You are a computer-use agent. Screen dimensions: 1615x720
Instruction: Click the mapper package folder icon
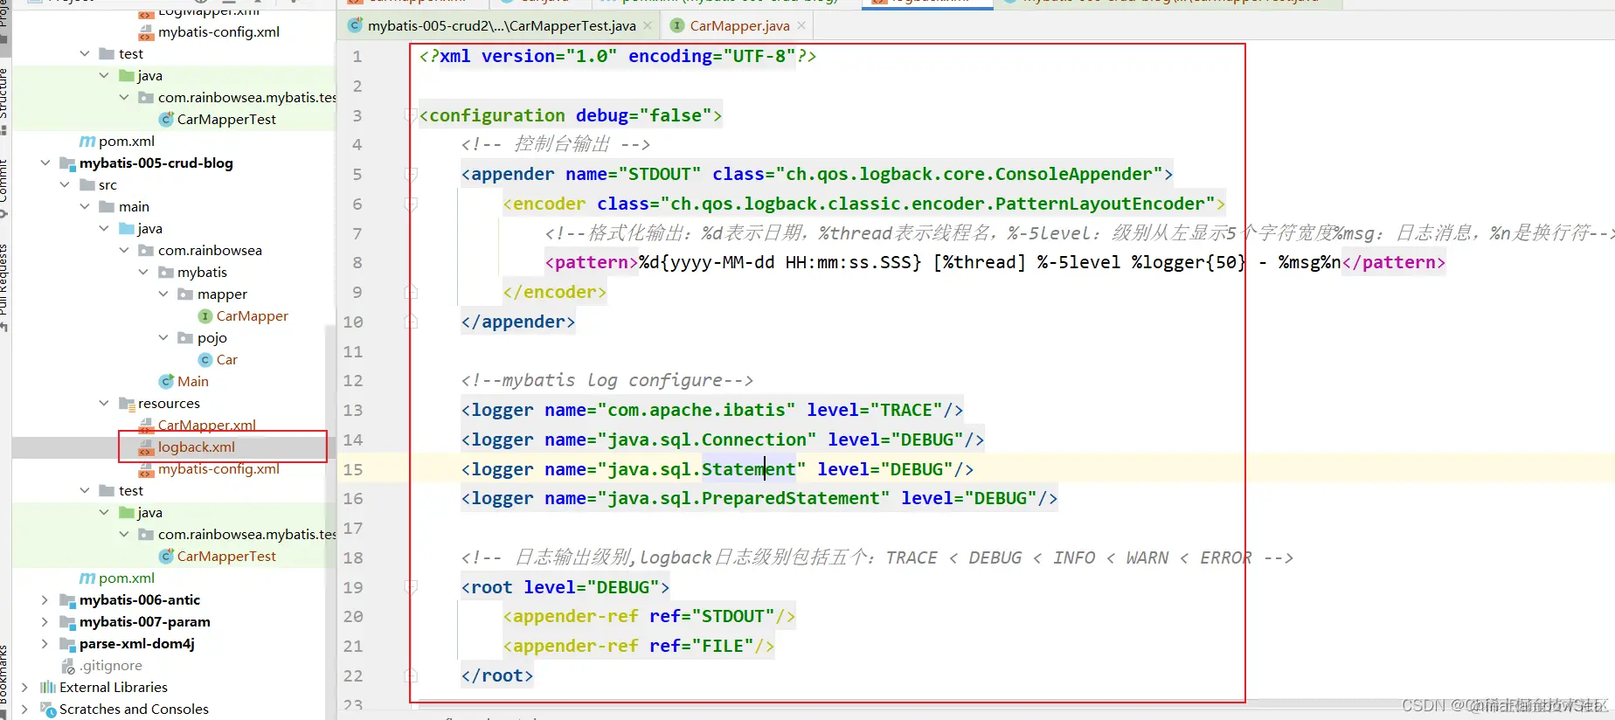click(x=185, y=294)
